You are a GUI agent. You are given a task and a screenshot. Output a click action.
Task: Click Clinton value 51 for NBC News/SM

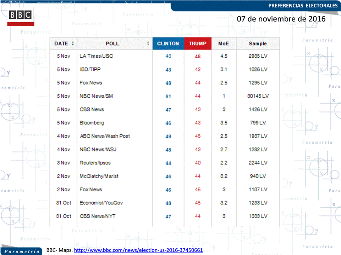(x=168, y=97)
